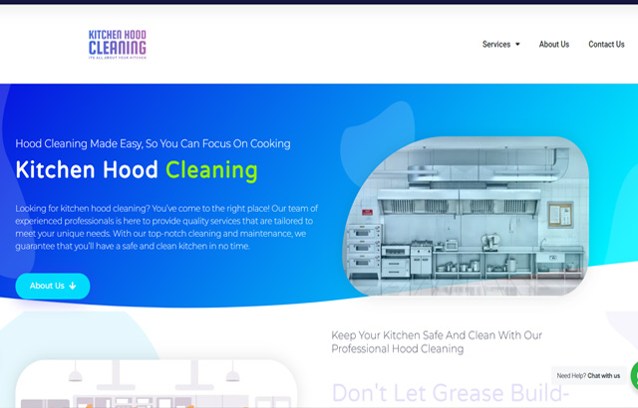Open the Kitchen Hood Cleaning logo homepage
Image resolution: width=638 pixels, height=408 pixels.
click(x=118, y=44)
